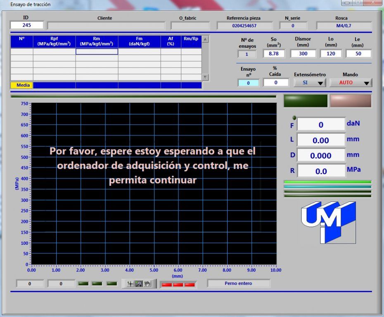
Task: Click the rightmost red indicator light
Action: pyautogui.click(x=190, y=285)
